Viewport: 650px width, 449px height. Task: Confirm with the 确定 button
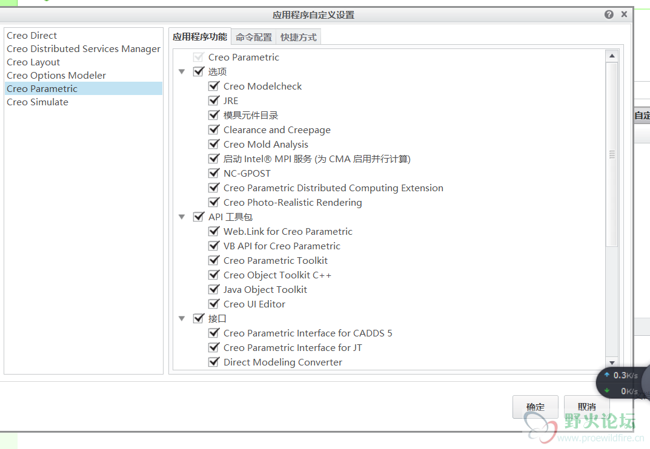point(535,407)
